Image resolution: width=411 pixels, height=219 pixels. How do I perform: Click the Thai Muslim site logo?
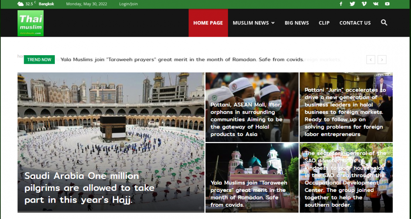pyautogui.click(x=31, y=23)
